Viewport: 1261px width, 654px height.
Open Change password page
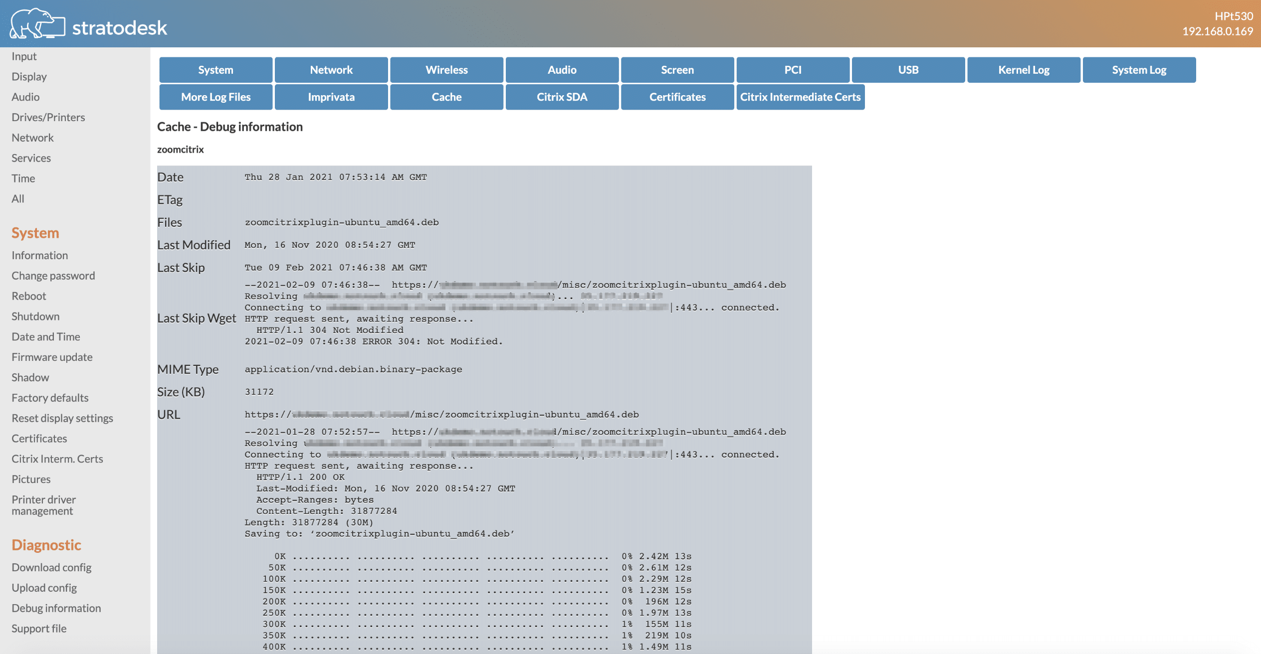pyautogui.click(x=53, y=276)
